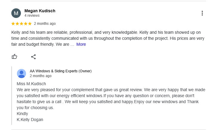This screenshot has height=130, width=219.
Task: Click the owner reply's "2 months ago" timestamp
Action: (41, 76)
